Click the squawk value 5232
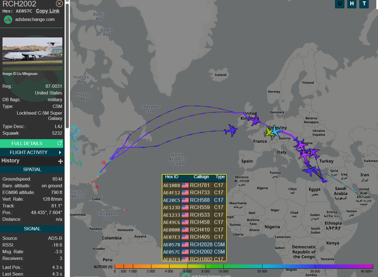 [57, 133]
